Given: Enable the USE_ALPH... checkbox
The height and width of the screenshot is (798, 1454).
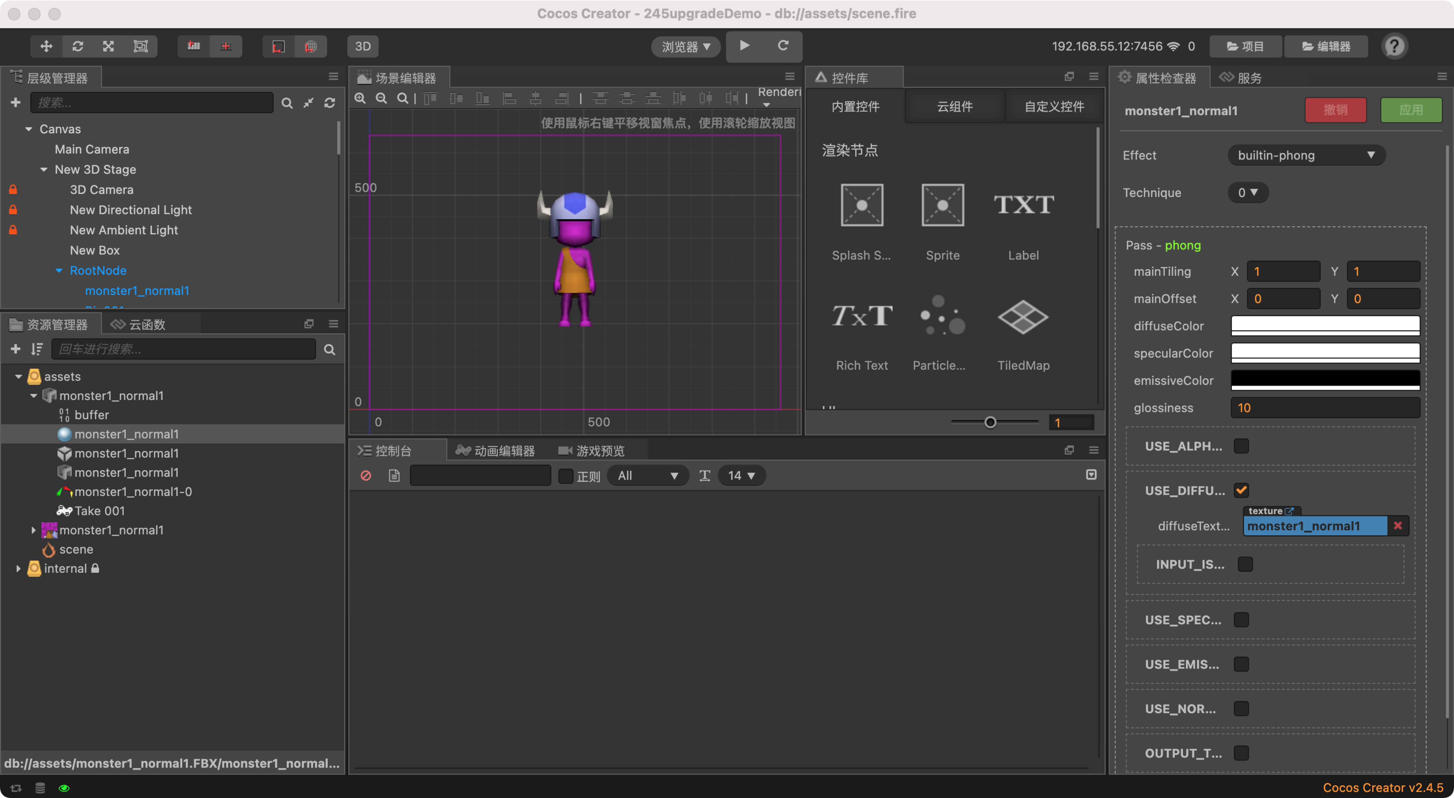Looking at the screenshot, I should pyautogui.click(x=1241, y=446).
